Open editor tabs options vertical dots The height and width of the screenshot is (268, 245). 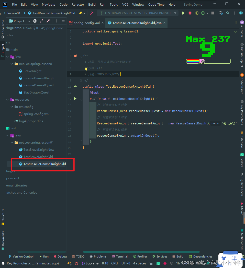pos(236,23)
